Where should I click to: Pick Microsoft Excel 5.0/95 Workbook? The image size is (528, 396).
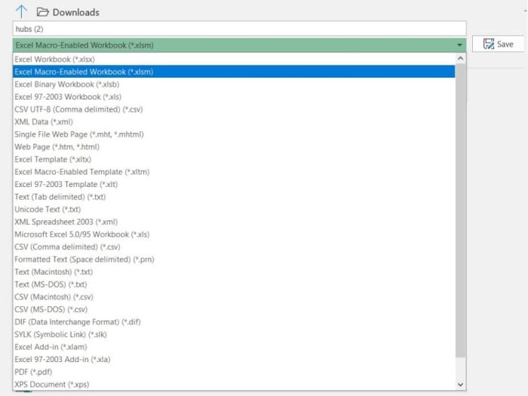tap(234, 235)
